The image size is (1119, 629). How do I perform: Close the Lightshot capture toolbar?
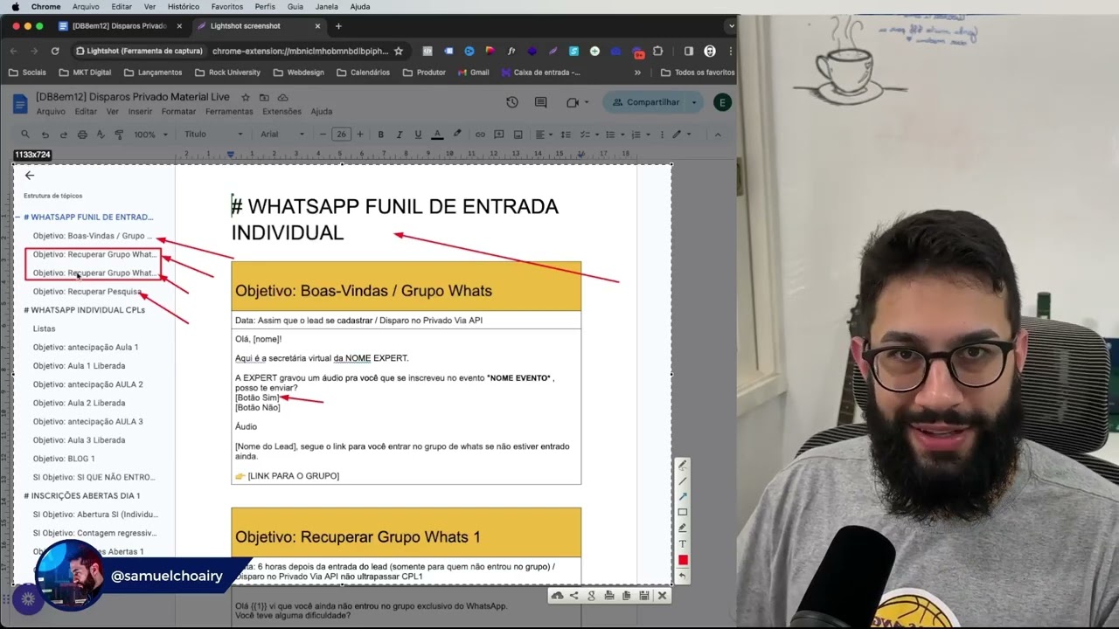[662, 596]
